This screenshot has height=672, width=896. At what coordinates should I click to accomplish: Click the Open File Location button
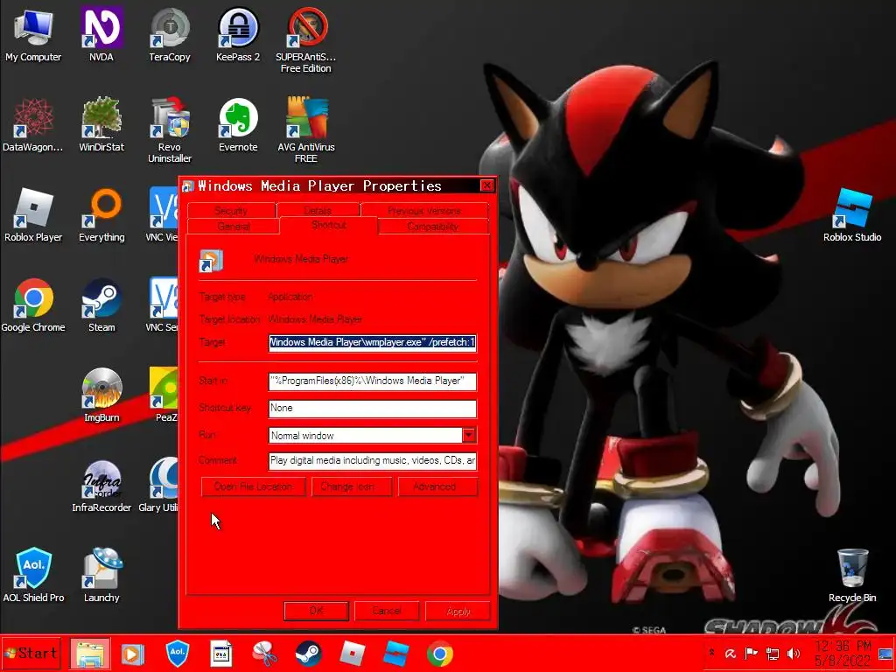[x=253, y=486]
